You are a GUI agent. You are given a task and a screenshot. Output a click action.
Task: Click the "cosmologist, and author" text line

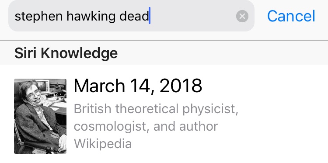[146, 126]
